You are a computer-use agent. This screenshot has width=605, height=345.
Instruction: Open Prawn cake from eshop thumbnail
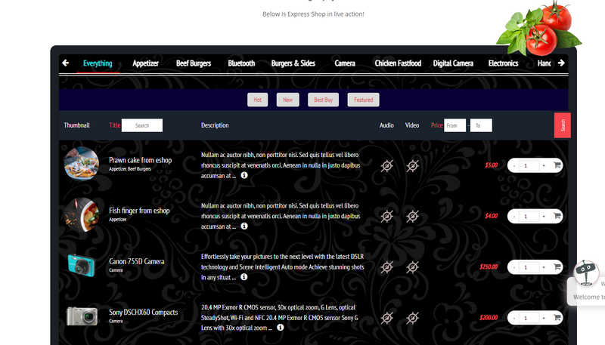tap(82, 164)
